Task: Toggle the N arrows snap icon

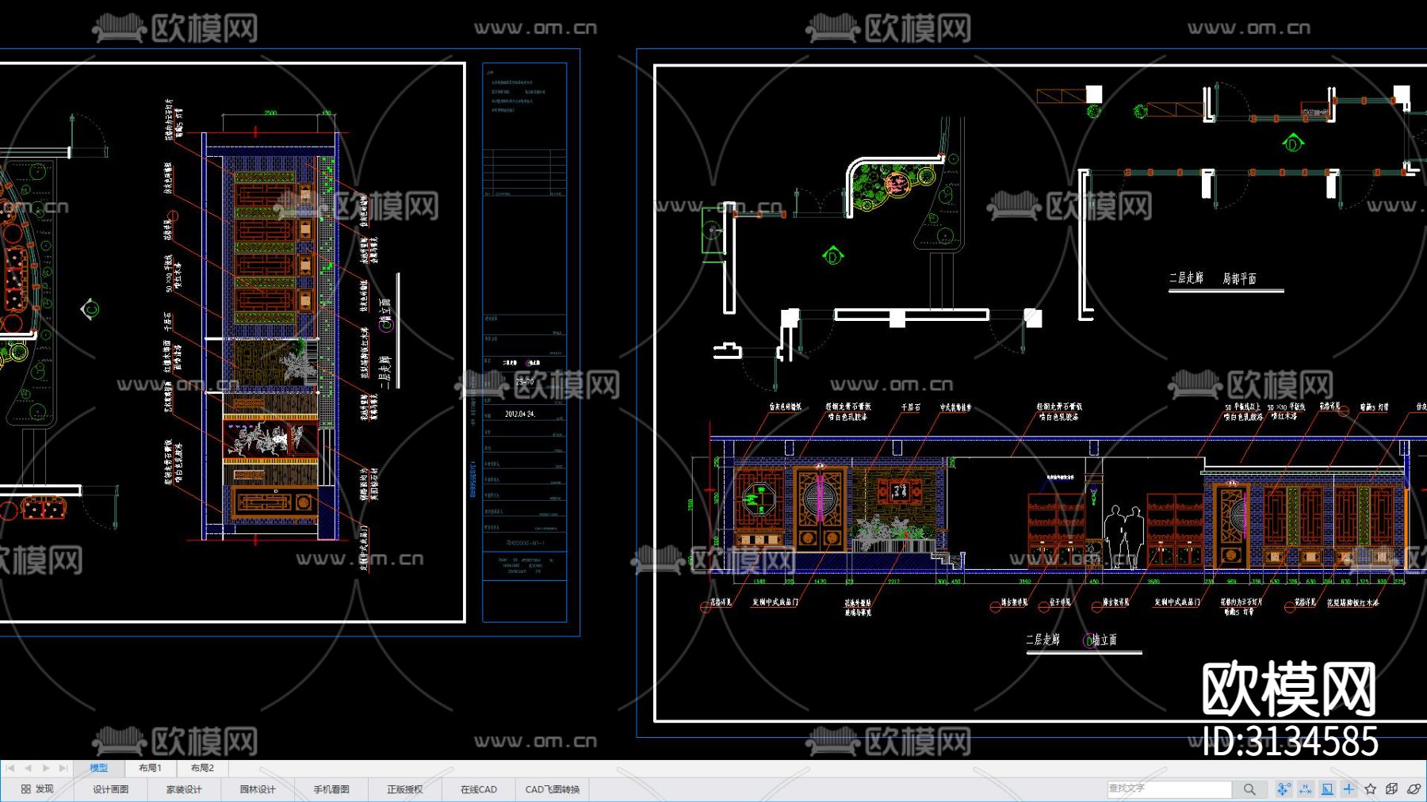Action: click(x=1306, y=789)
